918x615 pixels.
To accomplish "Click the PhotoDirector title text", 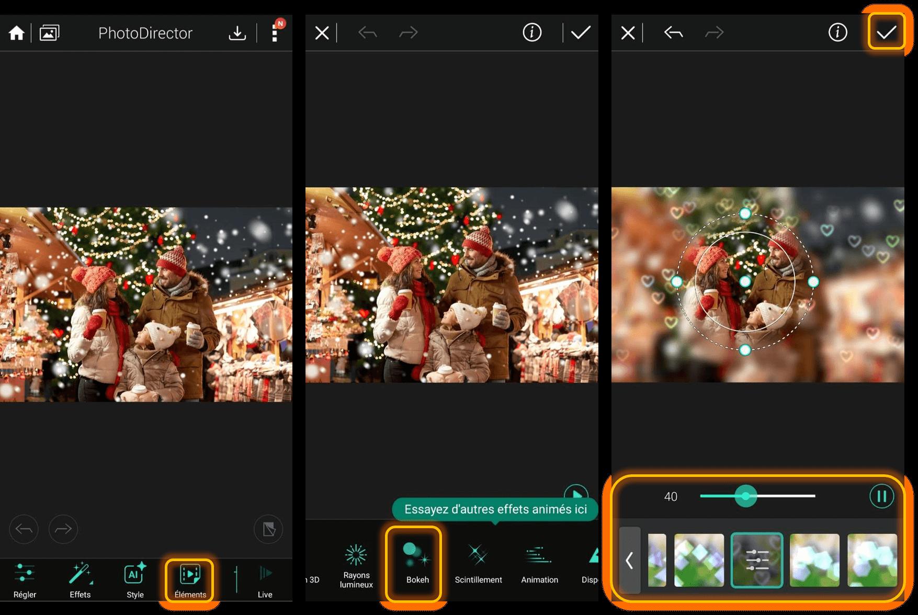I will (145, 33).
